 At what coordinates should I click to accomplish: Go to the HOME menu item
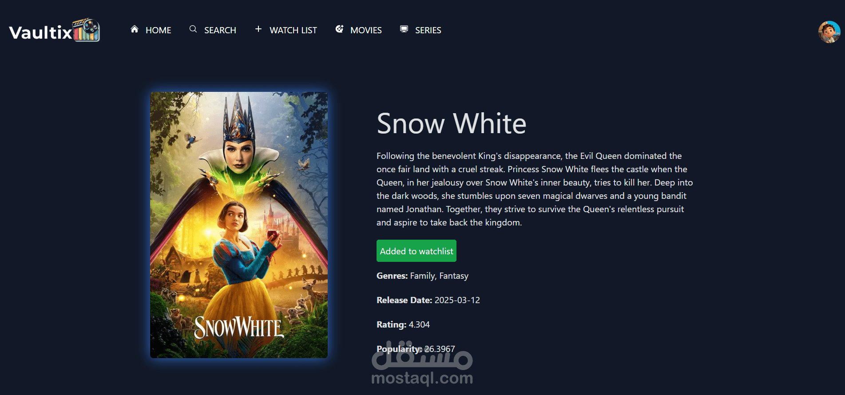pos(159,30)
